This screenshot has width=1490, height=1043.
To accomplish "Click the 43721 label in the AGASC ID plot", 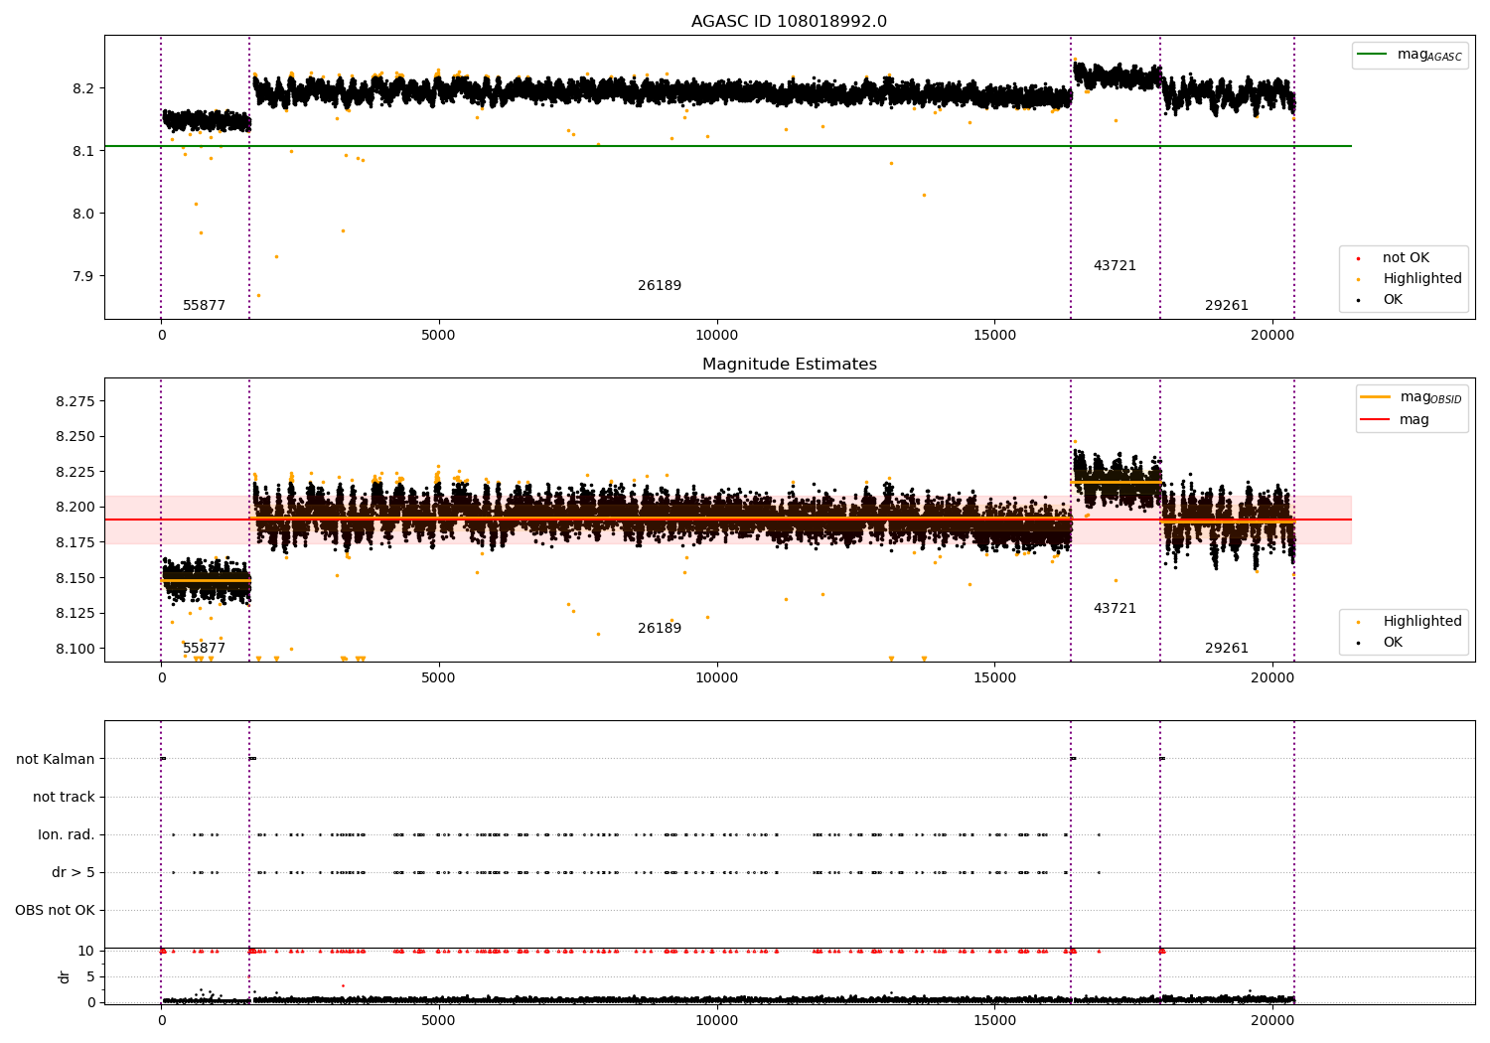I will (x=1115, y=266).
